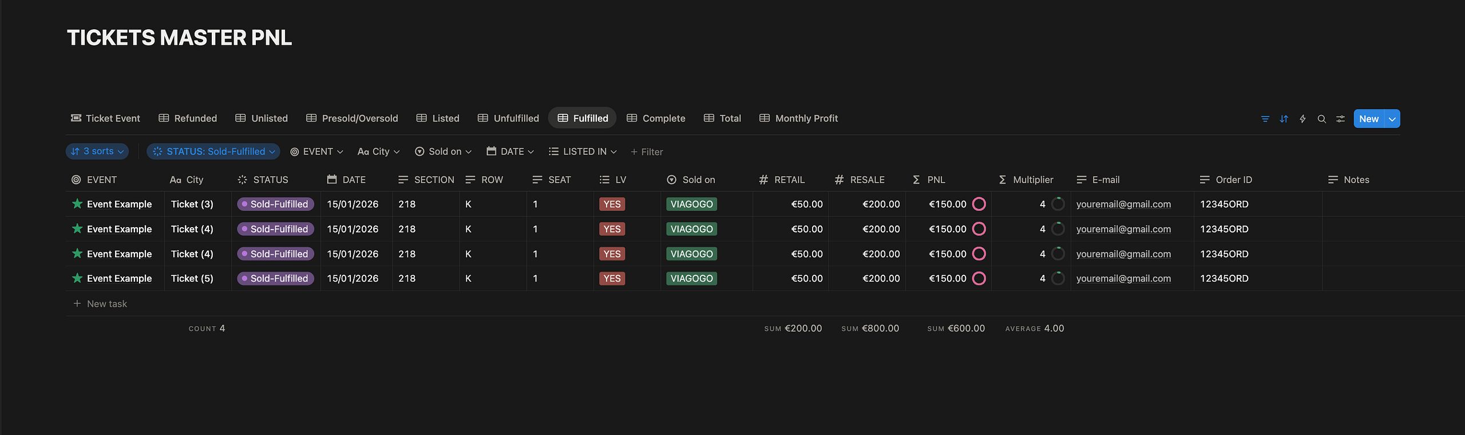Click the New button dropdown arrow
This screenshot has width=1465, height=435.
pos(1392,119)
